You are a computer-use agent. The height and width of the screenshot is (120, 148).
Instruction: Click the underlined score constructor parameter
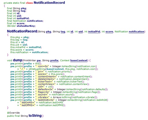109,32
